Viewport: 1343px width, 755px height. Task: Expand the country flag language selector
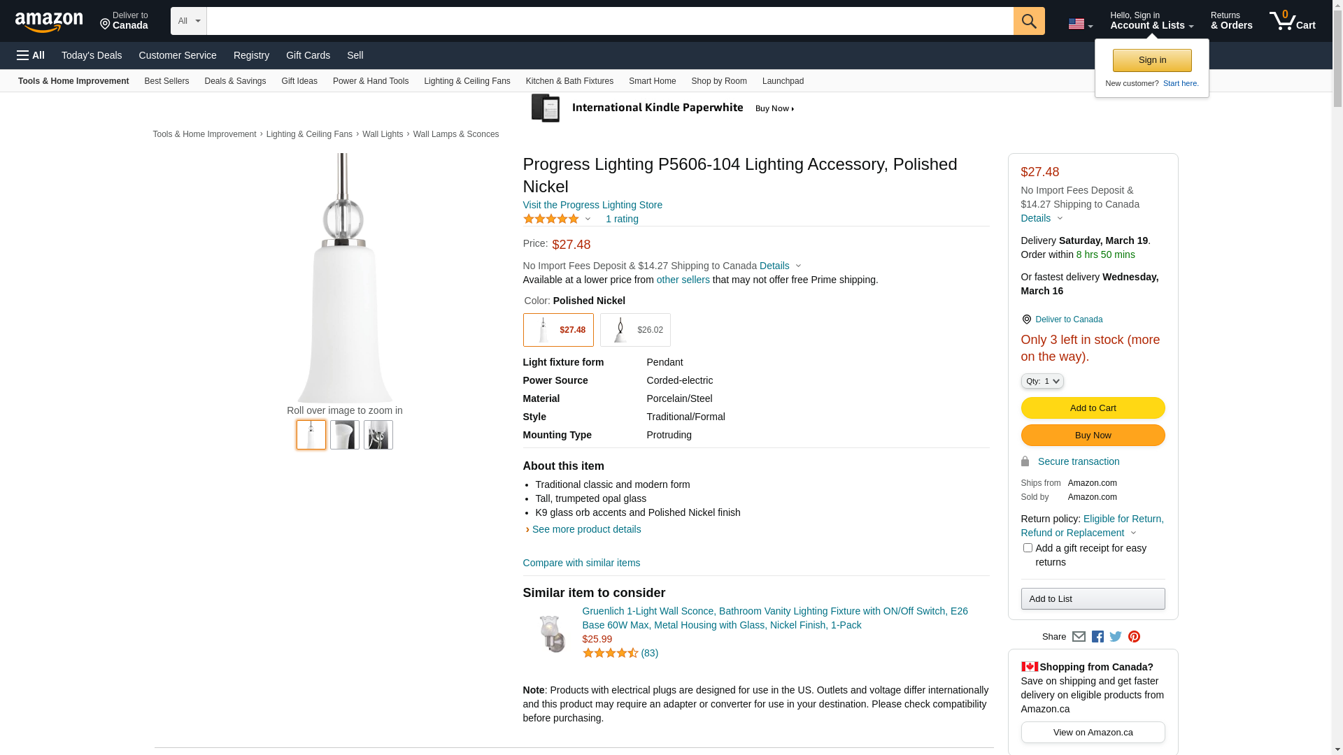click(1080, 24)
